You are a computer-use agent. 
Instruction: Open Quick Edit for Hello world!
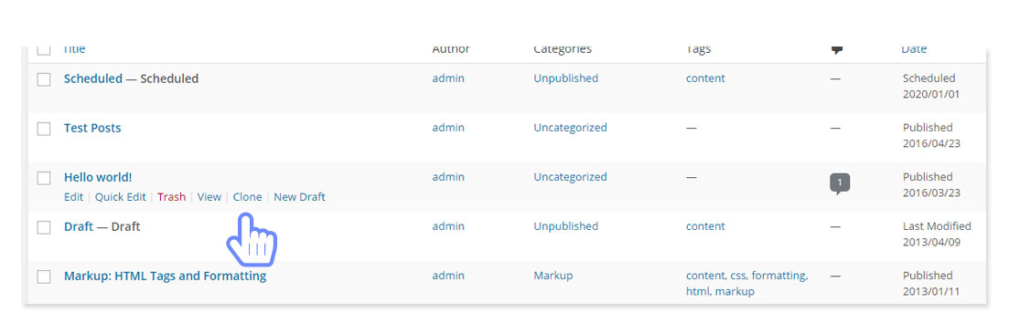tap(121, 196)
